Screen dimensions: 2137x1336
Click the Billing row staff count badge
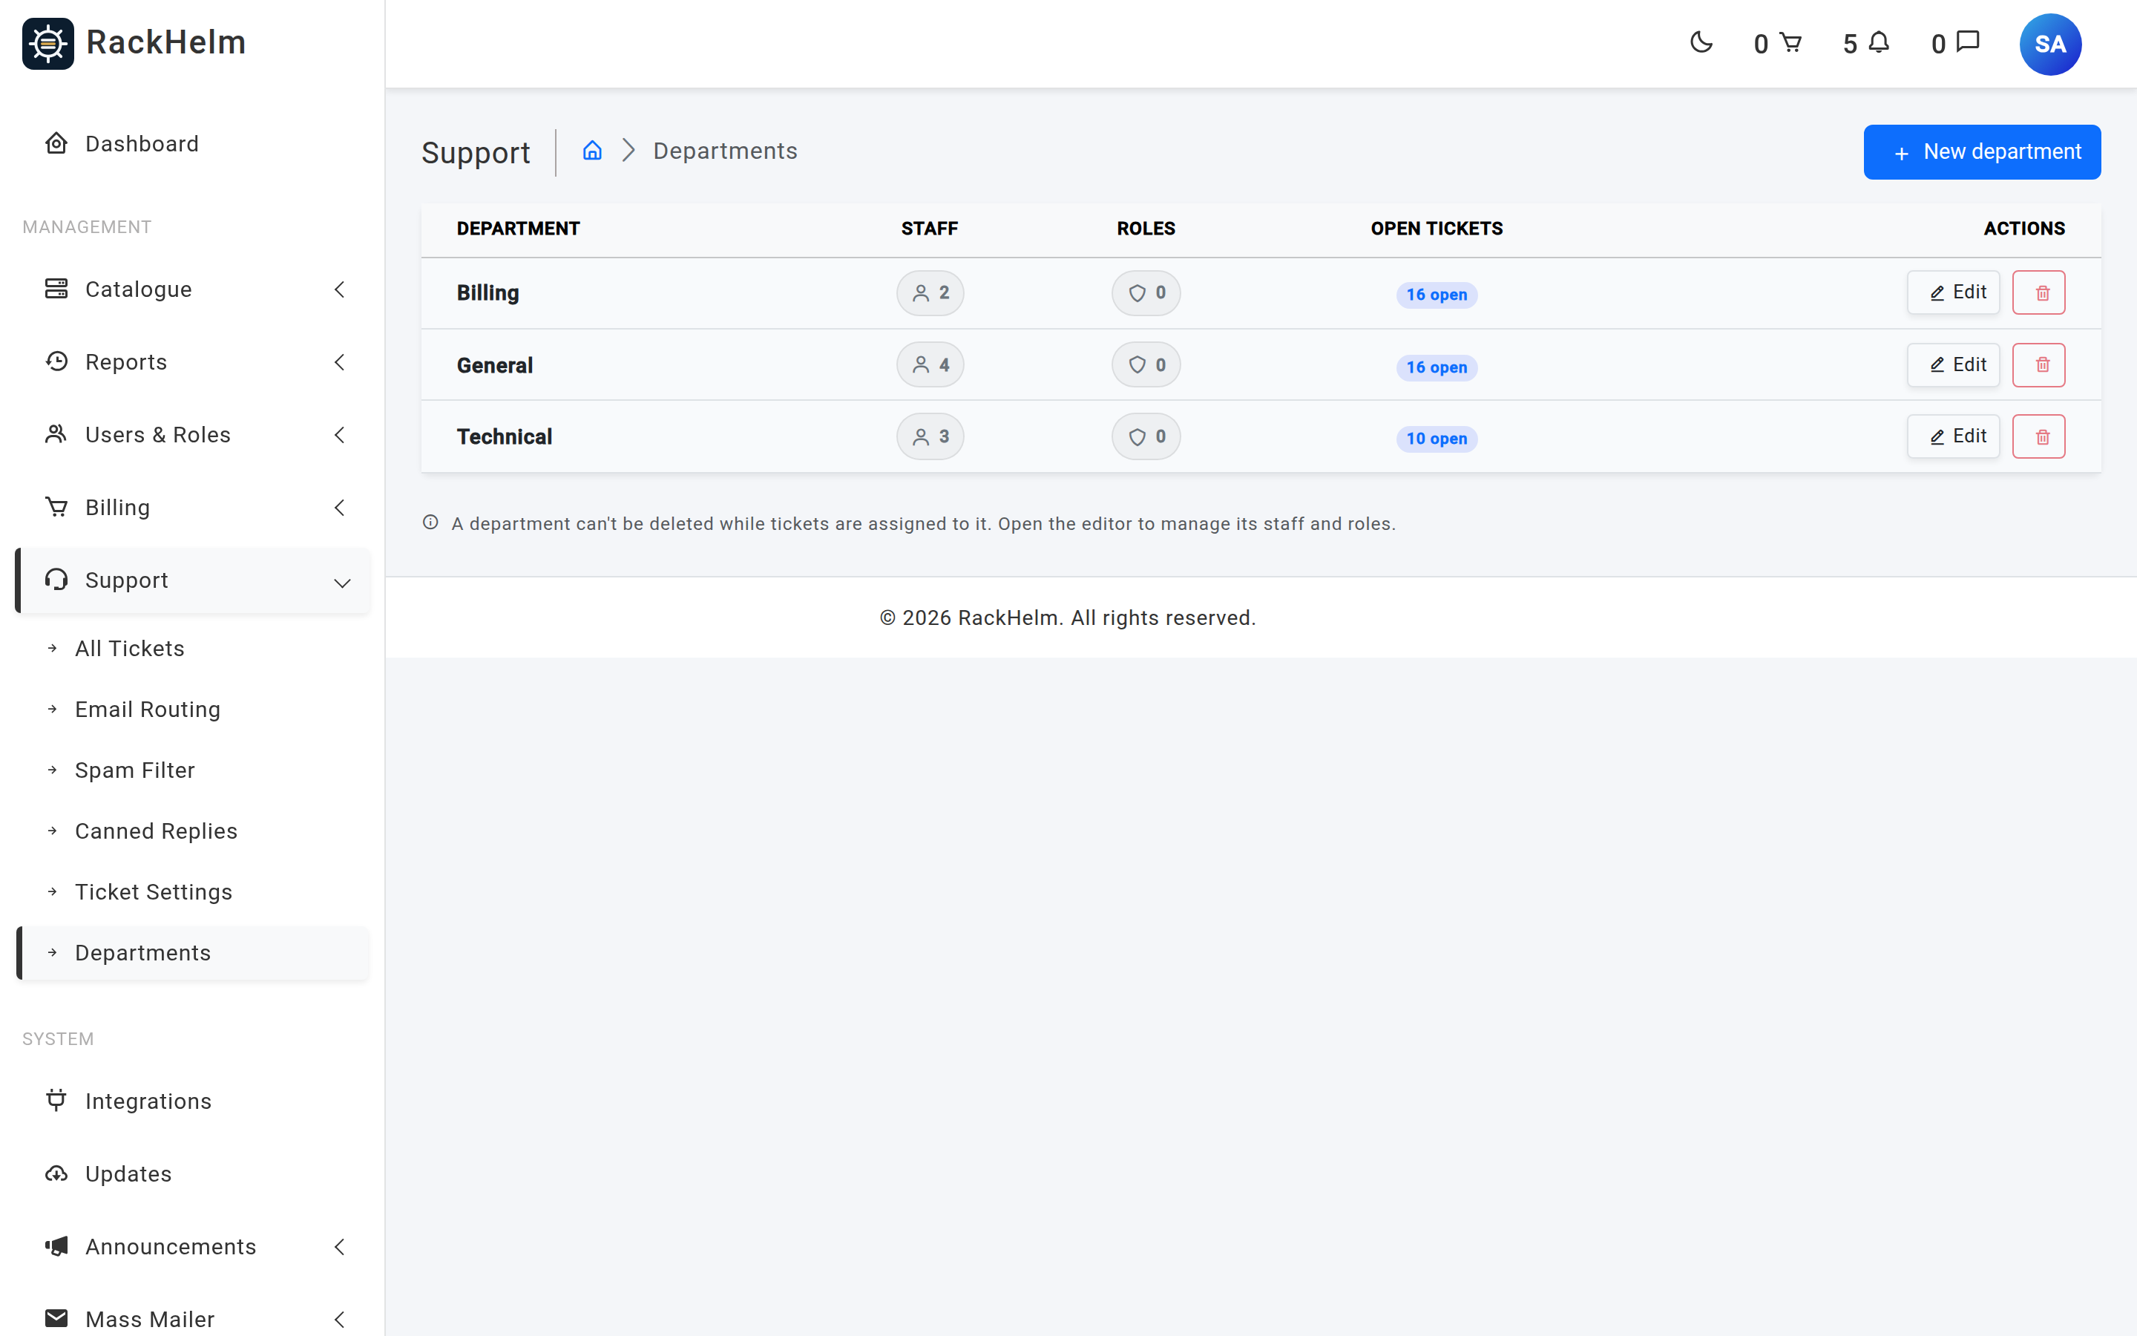pyautogui.click(x=930, y=293)
